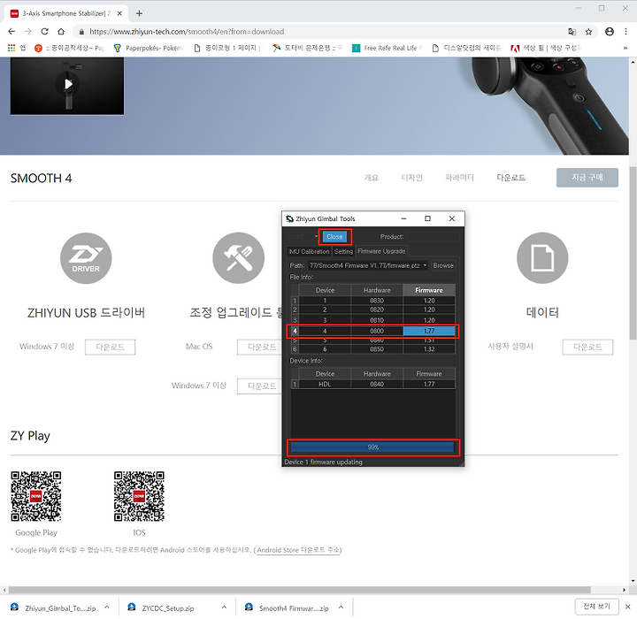The image size is (637, 619).
Task: Click the DRIVER circular icon
Action: pyautogui.click(x=86, y=258)
